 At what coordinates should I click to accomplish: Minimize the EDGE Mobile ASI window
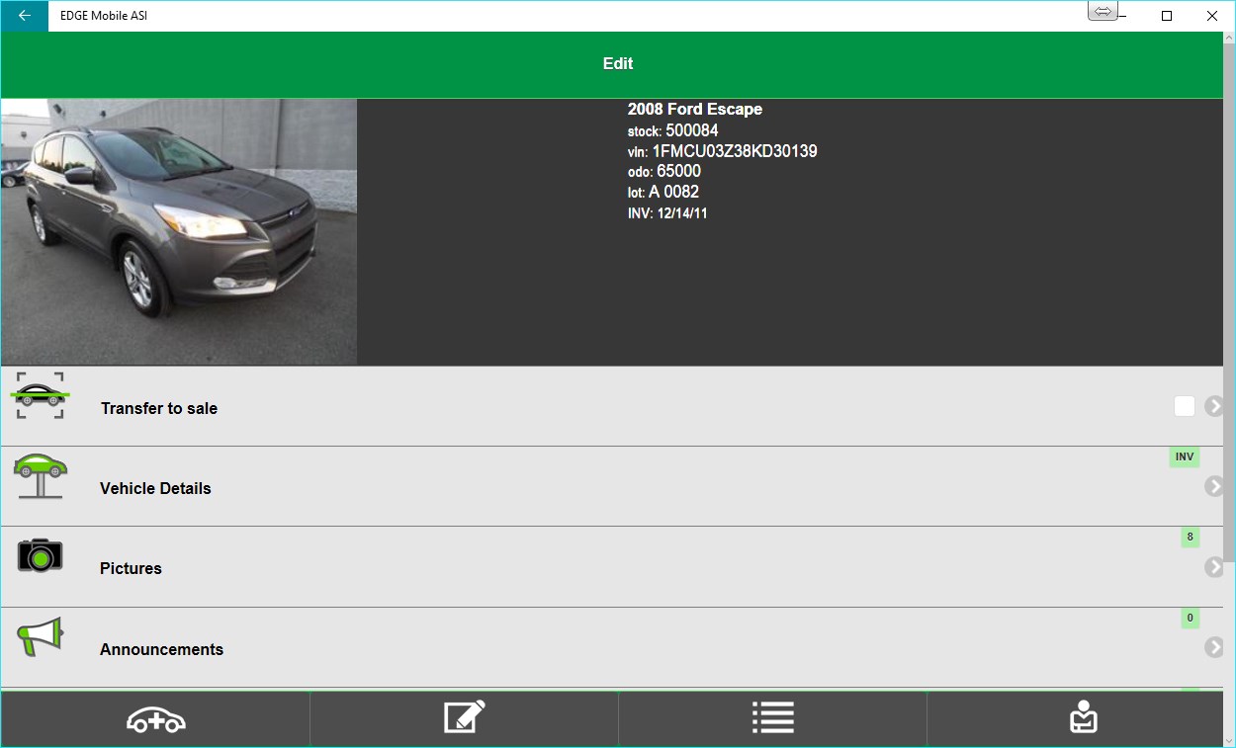(1121, 16)
